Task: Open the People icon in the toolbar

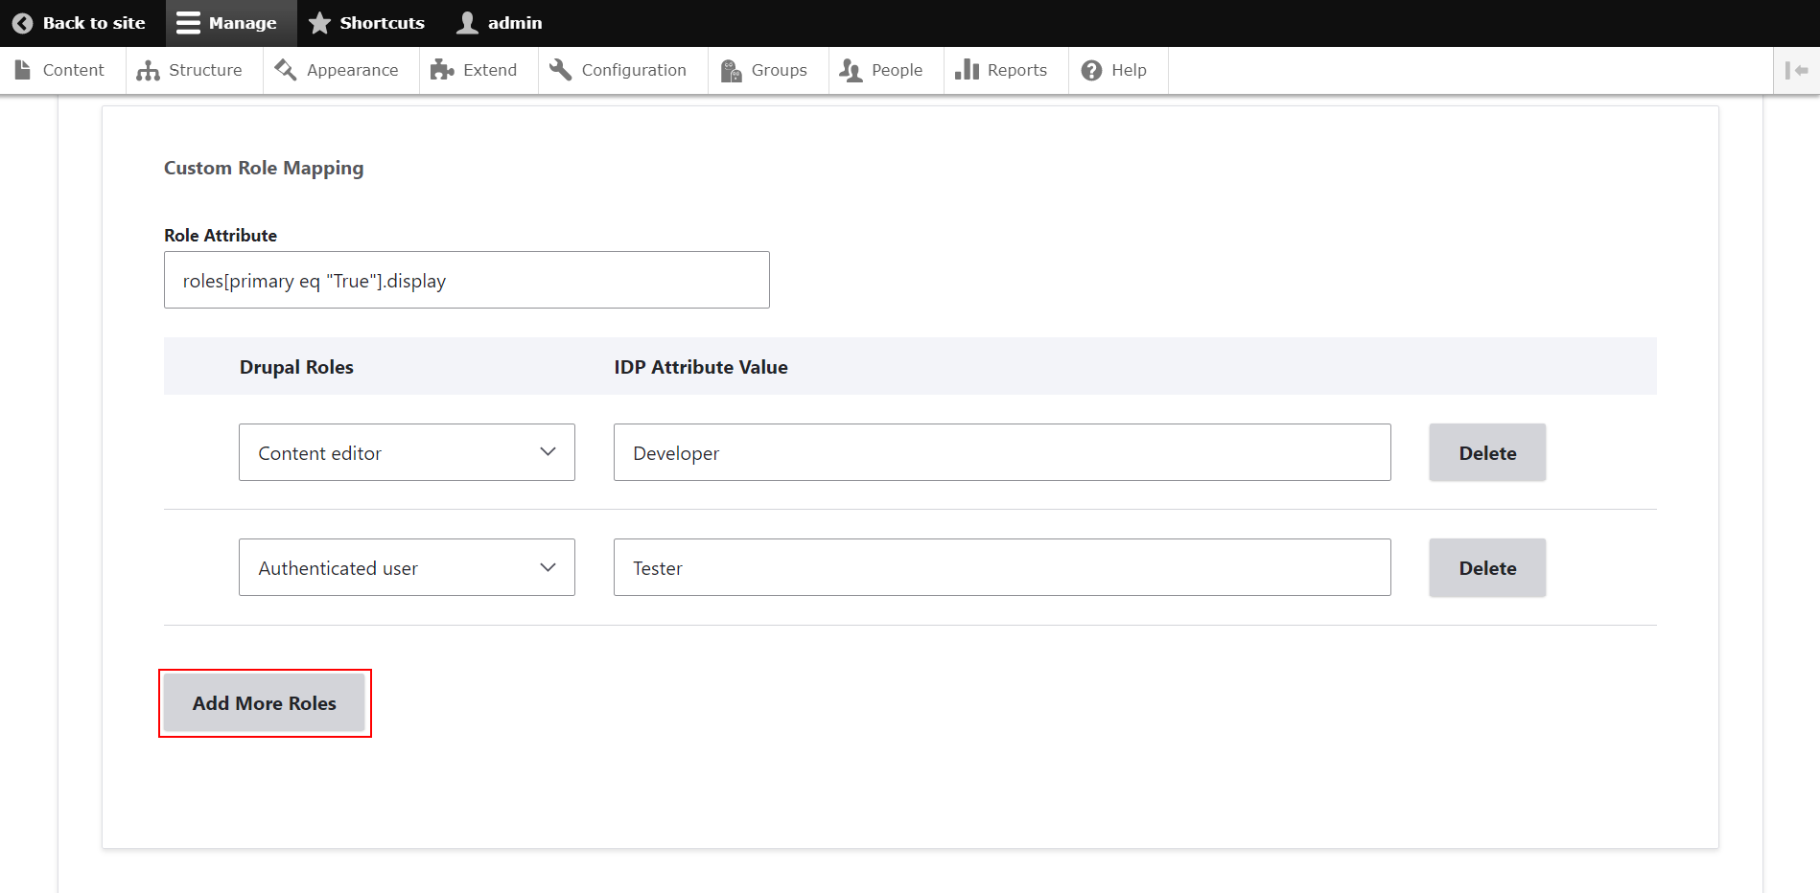Action: [x=850, y=69]
